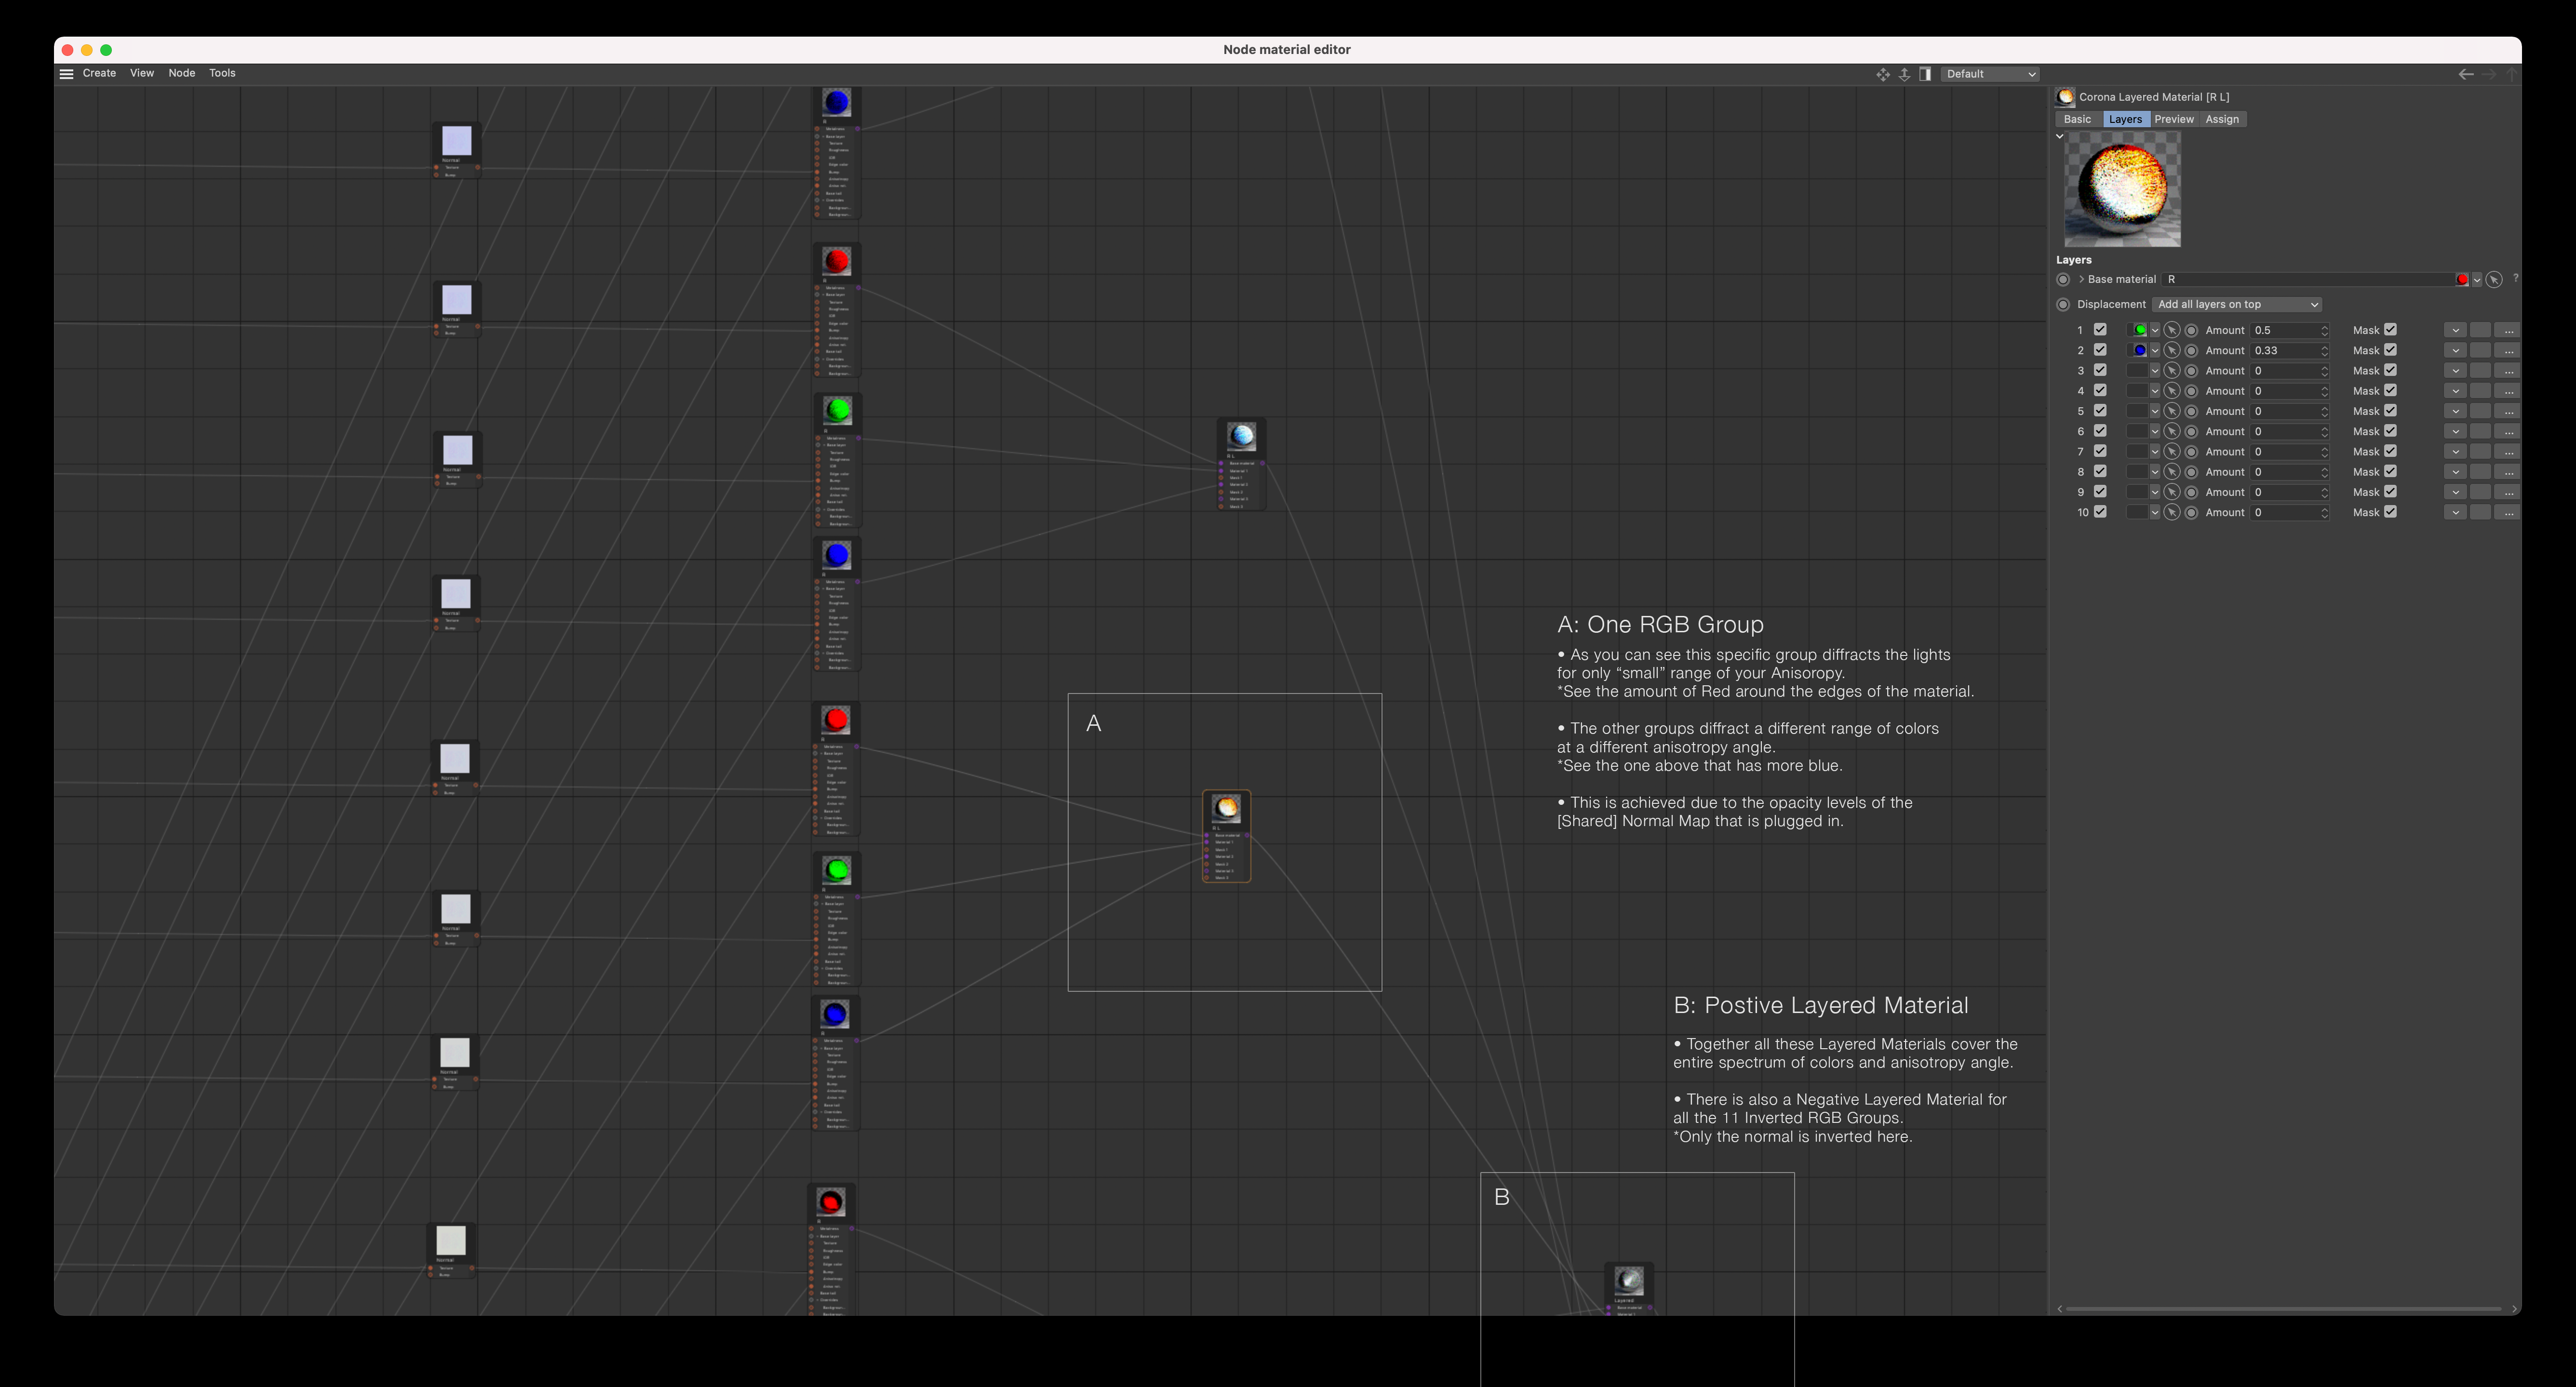Open the View menu

pos(142,73)
